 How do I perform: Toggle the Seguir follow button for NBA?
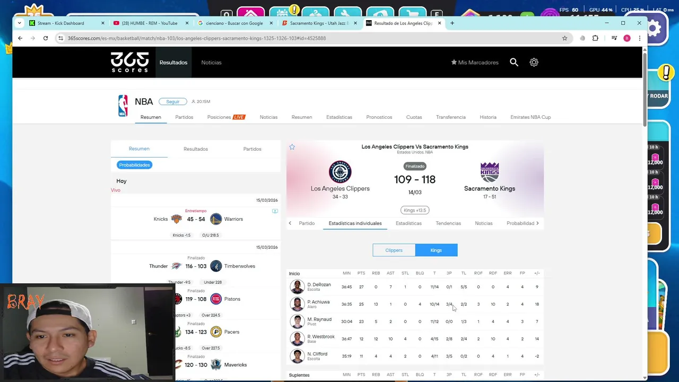[x=173, y=101]
